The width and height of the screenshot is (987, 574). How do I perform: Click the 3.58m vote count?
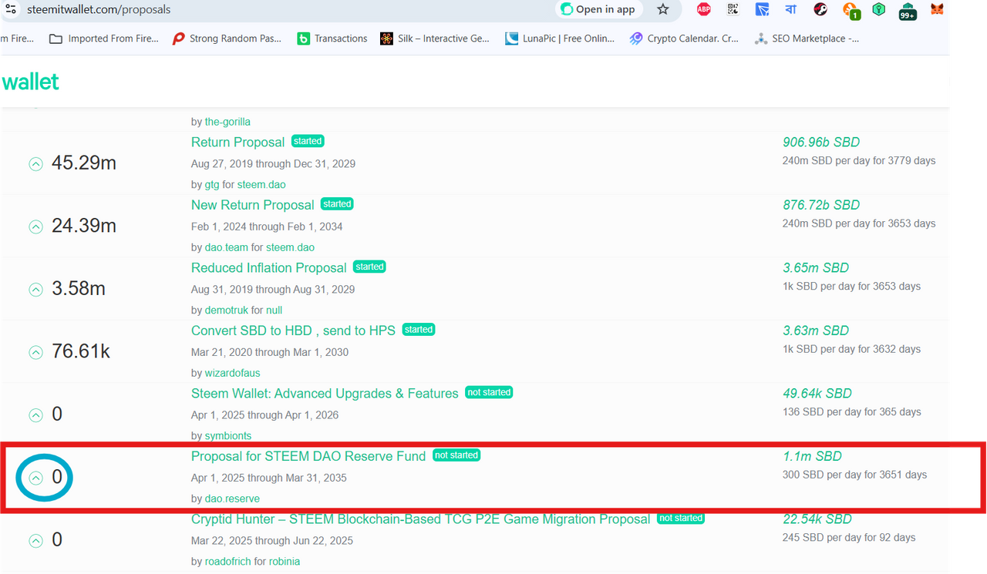tap(79, 290)
